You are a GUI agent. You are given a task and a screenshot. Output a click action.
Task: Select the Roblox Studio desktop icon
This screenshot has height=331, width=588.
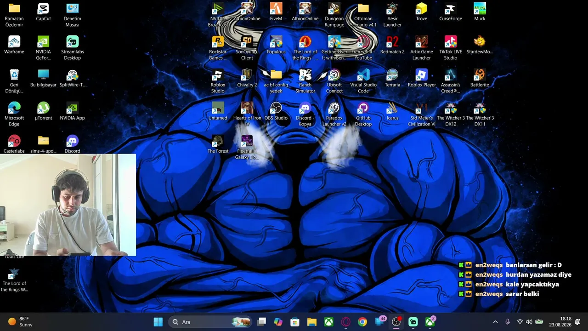tap(218, 81)
